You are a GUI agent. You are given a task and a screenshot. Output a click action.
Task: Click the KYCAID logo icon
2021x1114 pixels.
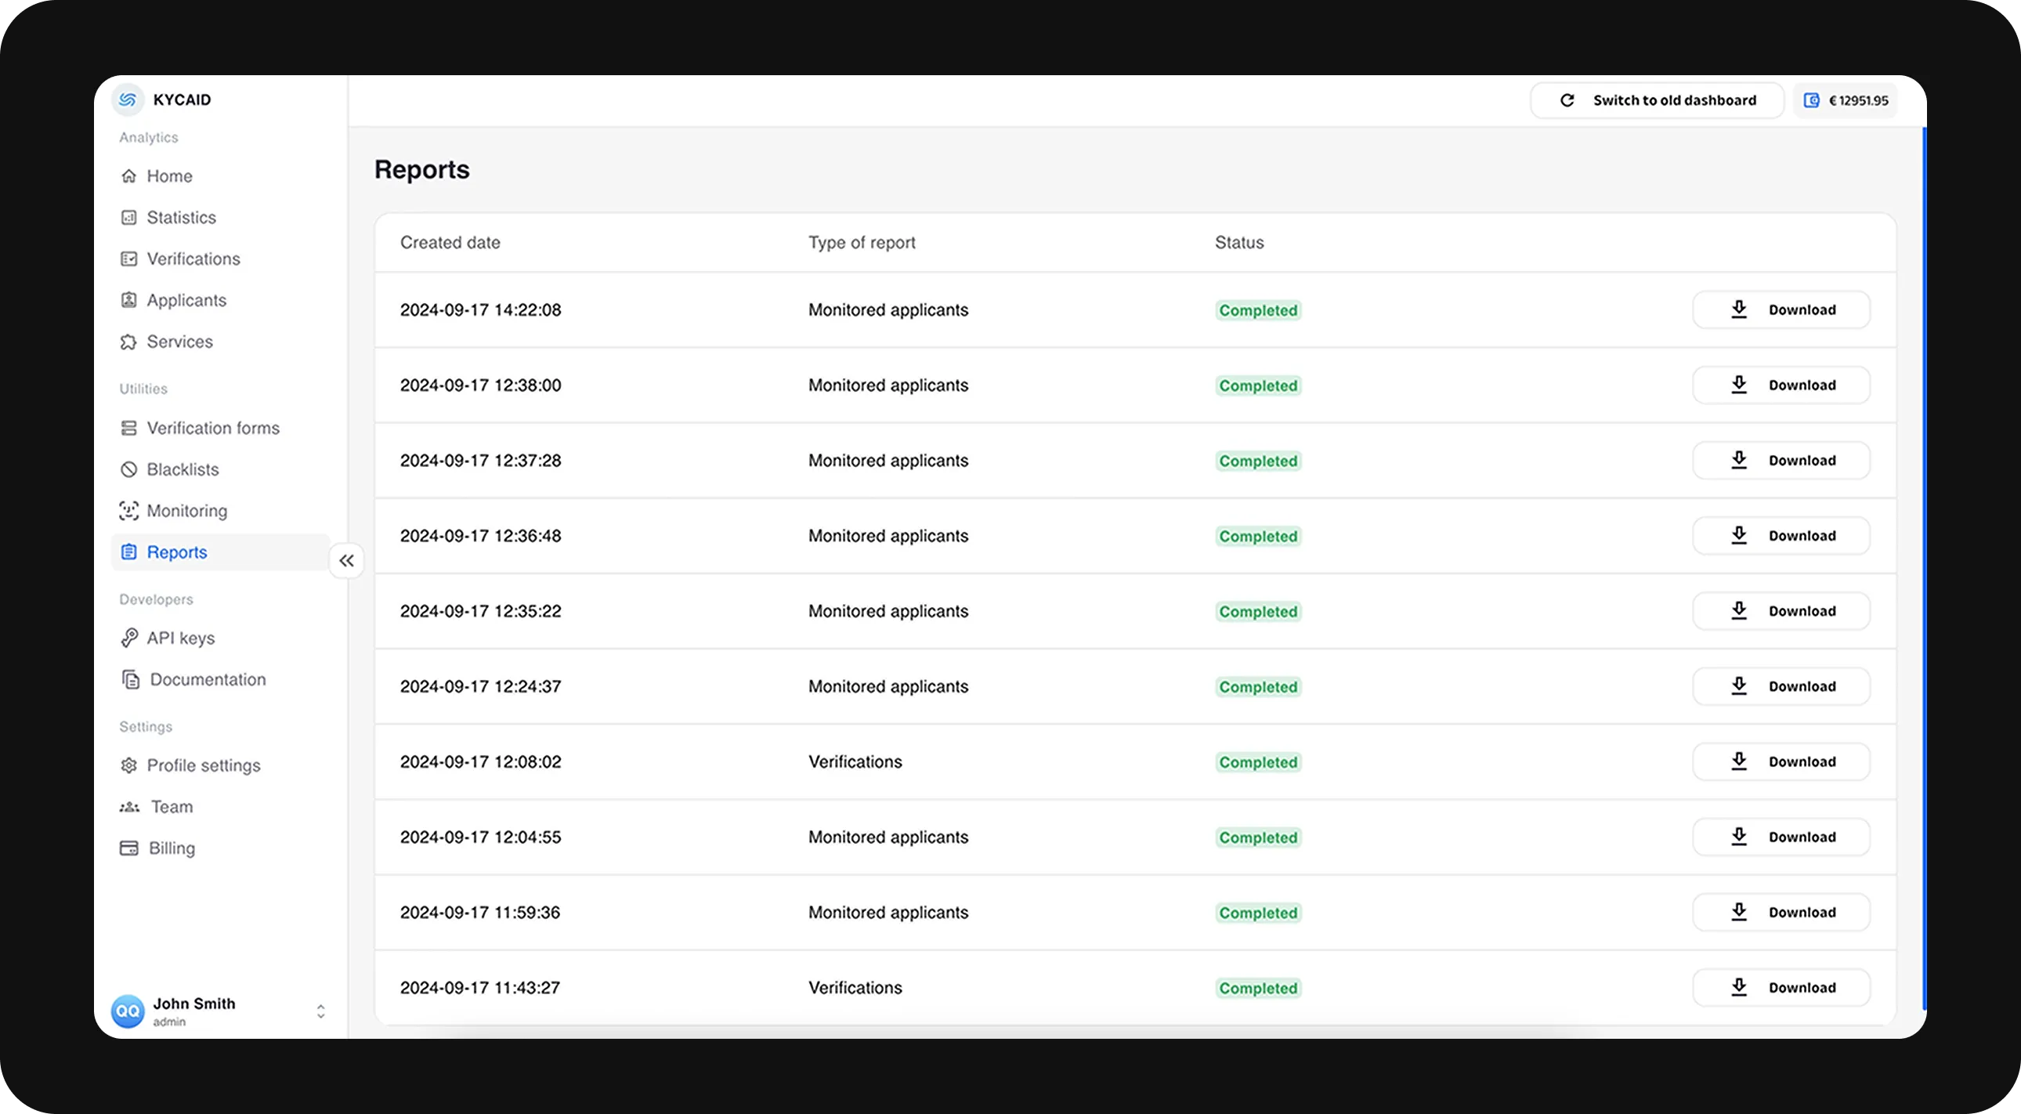[x=128, y=99]
